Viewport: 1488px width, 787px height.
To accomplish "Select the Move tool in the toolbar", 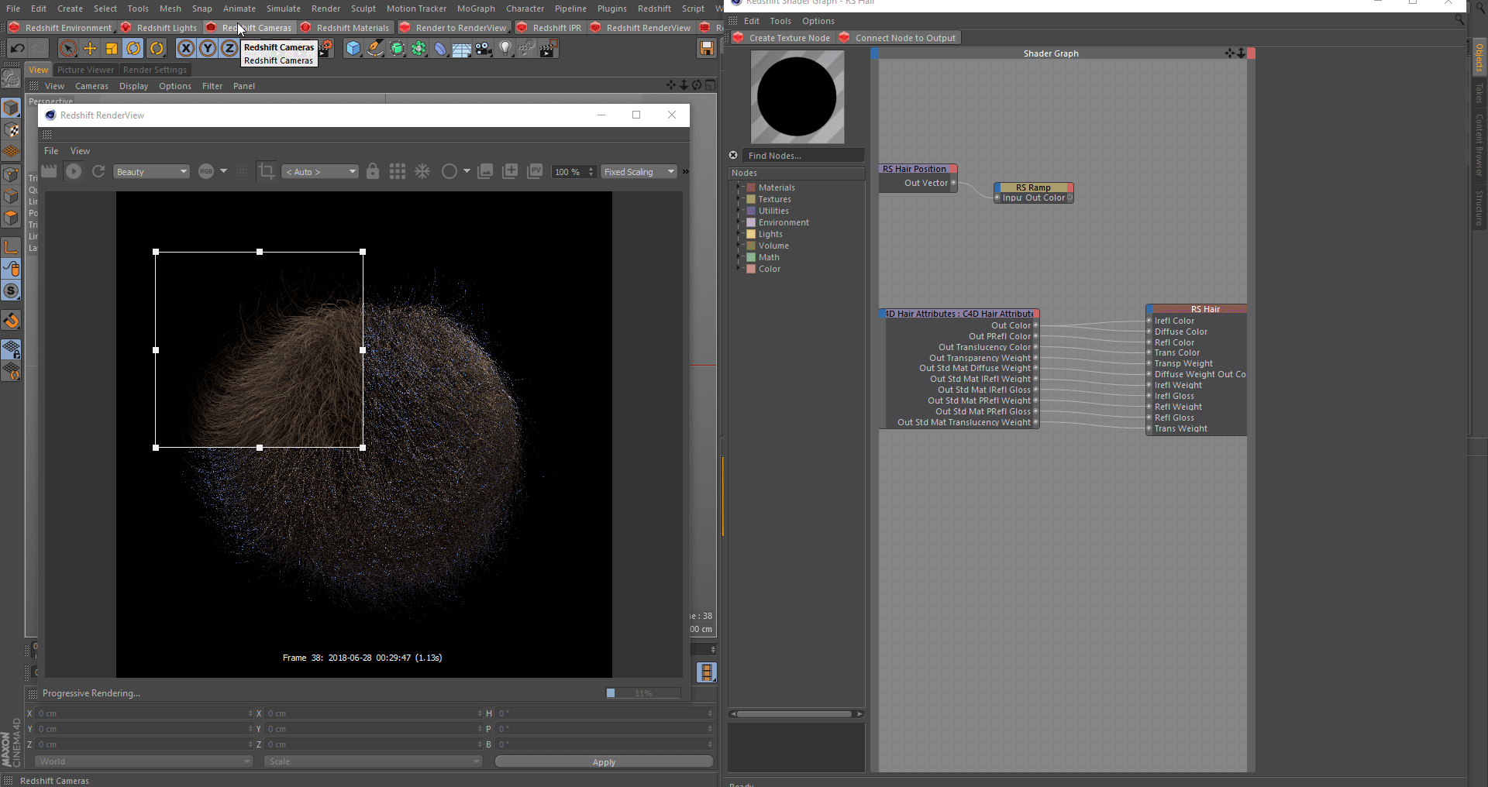I will tap(90, 49).
